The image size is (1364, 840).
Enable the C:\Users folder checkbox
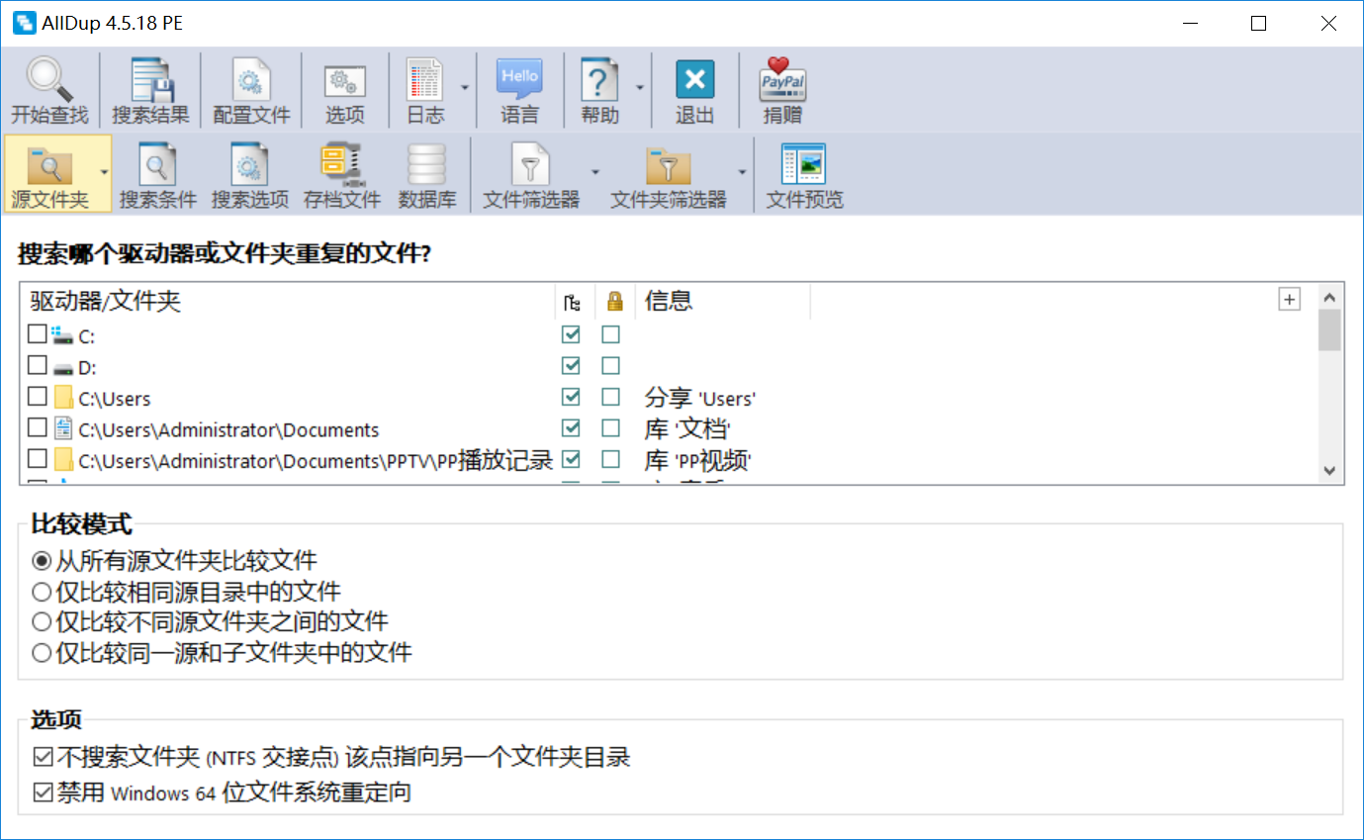coord(38,398)
